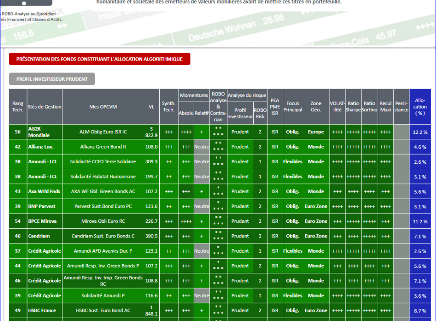Click rank 54 in the Rang Tech. column
Screen dimensions: 436x321
(17, 221)
